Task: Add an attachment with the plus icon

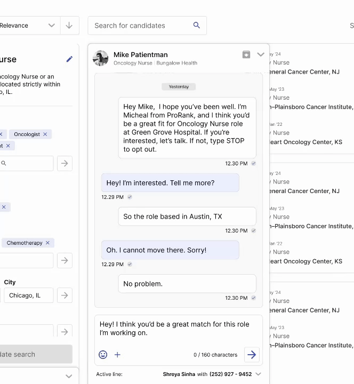Action: pyautogui.click(x=117, y=355)
